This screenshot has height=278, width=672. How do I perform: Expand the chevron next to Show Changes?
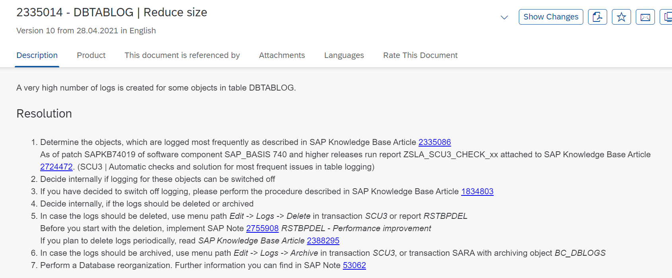click(504, 17)
